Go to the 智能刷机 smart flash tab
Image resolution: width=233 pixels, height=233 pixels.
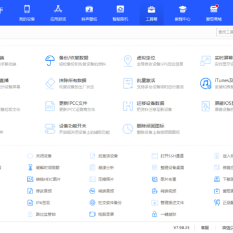pyautogui.click(x=120, y=13)
